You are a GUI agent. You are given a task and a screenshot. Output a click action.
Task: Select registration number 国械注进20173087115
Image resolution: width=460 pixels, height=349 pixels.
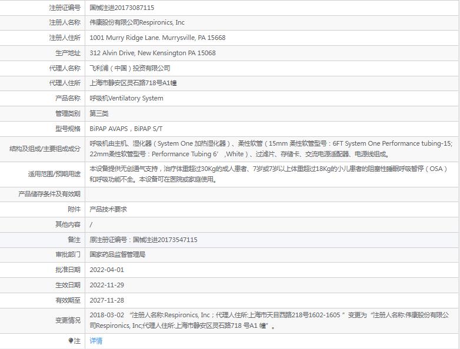122,8
